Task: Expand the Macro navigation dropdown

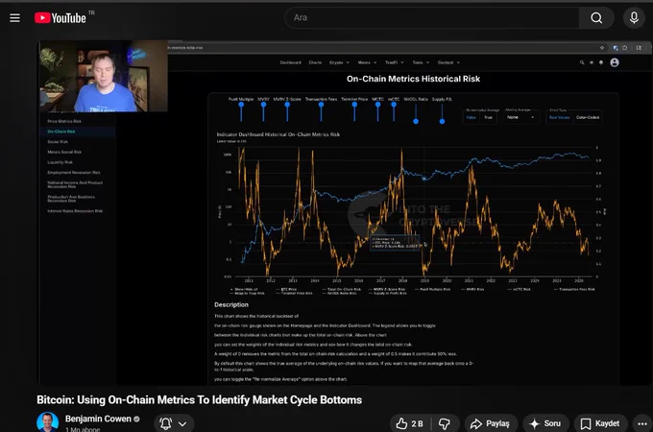Action: pos(367,62)
